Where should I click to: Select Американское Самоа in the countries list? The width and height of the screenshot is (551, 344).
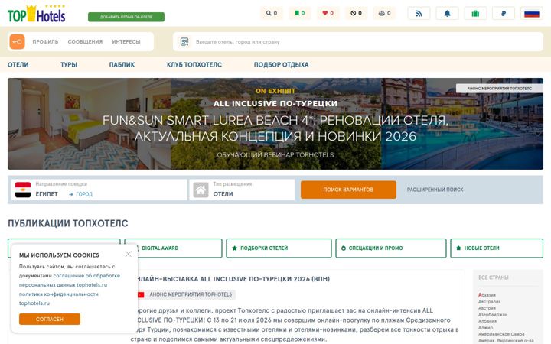pos(501,334)
